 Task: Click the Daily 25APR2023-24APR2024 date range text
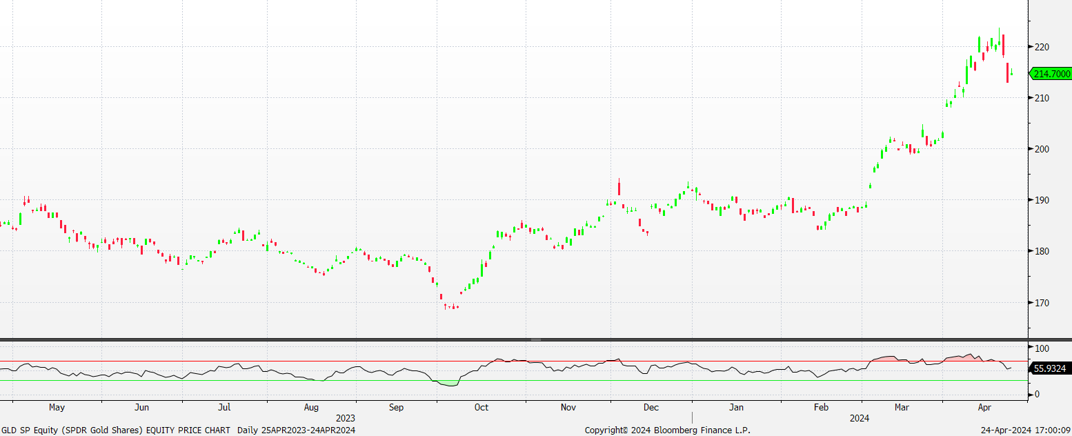pos(297,430)
